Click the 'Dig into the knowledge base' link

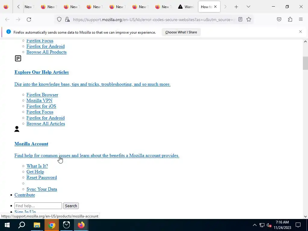coord(92,84)
